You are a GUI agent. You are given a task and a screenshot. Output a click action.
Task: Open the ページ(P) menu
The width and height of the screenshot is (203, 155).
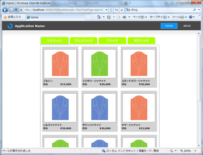(x=140, y=17)
